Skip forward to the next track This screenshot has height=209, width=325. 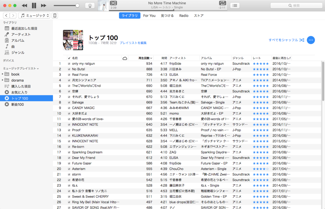click(43, 6)
